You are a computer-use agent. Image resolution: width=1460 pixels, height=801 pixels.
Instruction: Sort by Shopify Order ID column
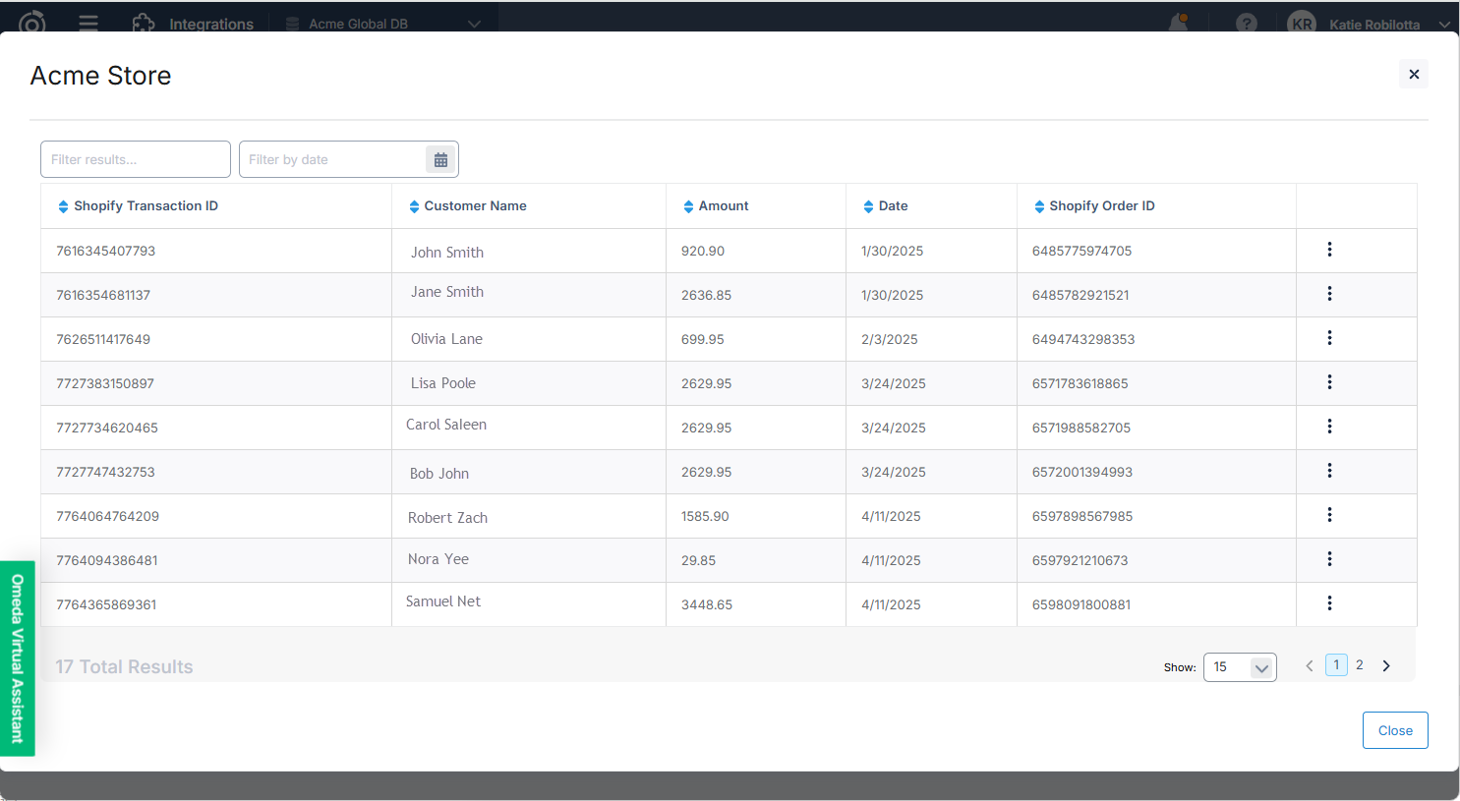[1094, 206]
